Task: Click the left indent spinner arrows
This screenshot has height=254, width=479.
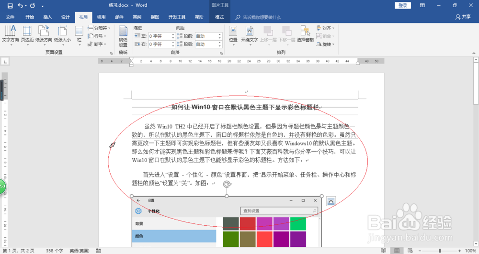Action: pos(173,36)
